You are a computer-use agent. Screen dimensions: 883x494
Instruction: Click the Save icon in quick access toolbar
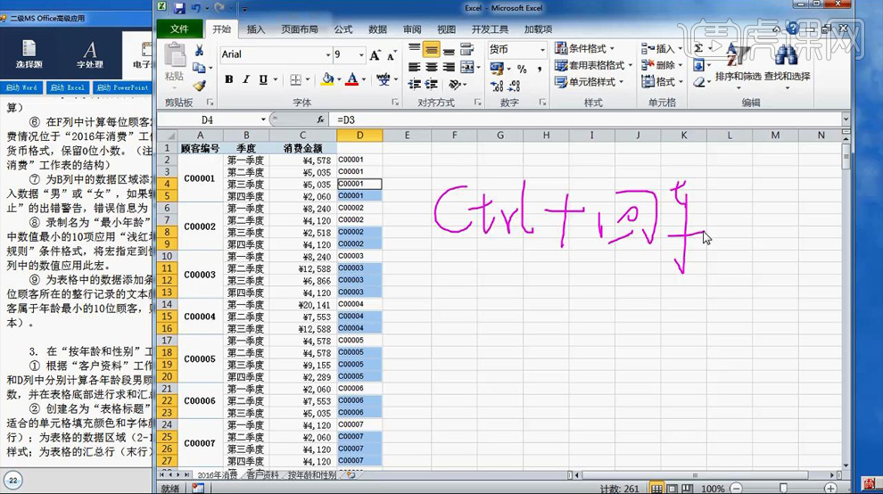(179, 8)
